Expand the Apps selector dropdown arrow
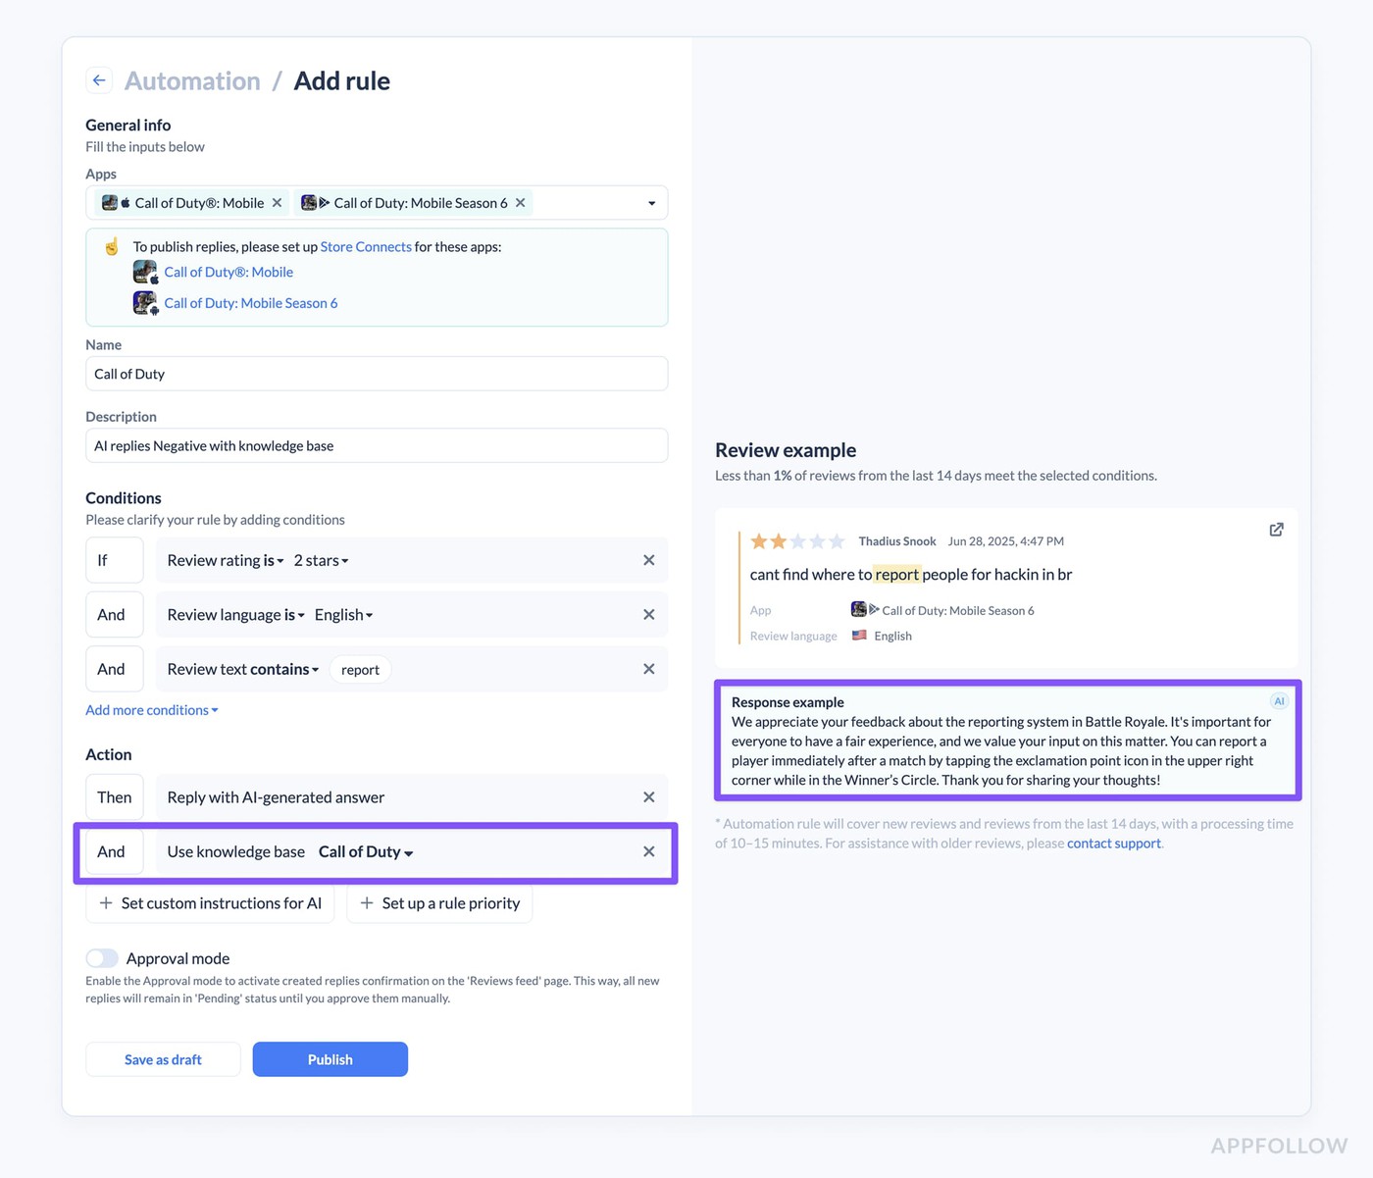1373x1178 pixels. point(651,203)
